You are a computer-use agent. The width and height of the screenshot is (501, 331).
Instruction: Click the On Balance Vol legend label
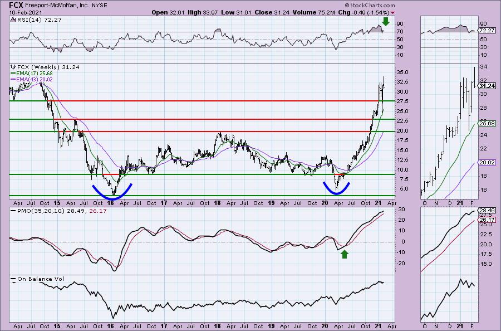point(41,279)
